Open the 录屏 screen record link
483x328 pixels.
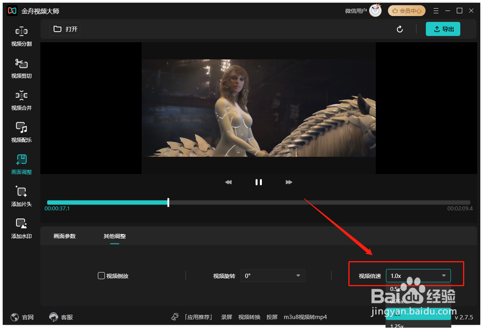227,317
